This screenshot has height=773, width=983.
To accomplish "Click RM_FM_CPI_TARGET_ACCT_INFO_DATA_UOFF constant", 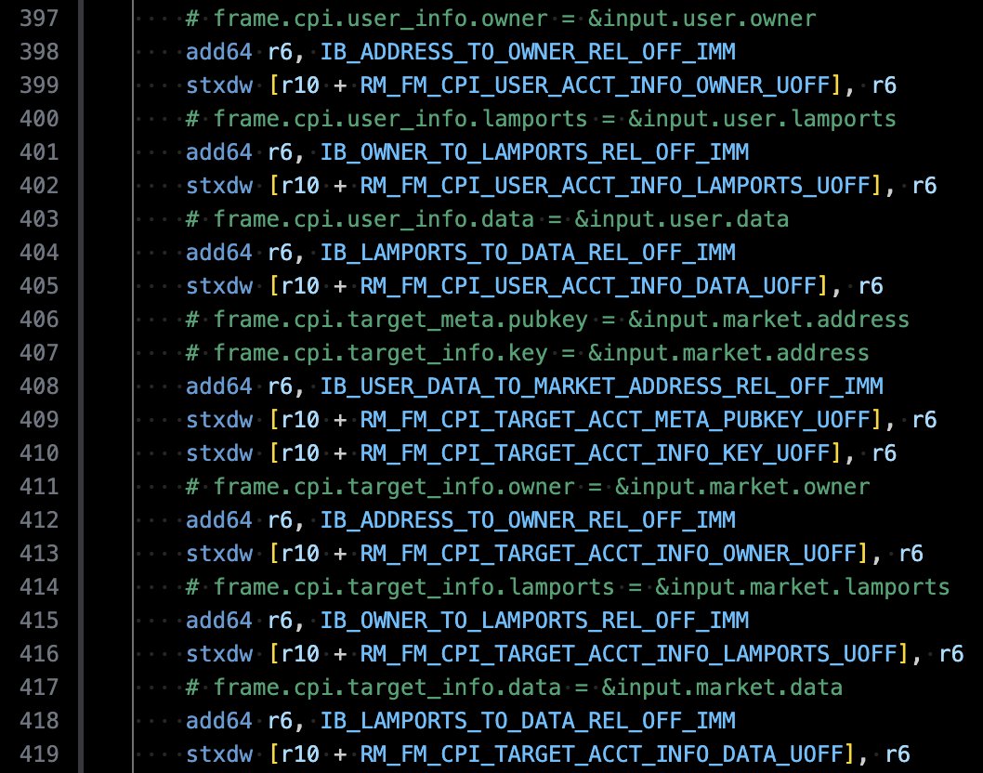I will pos(602,754).
